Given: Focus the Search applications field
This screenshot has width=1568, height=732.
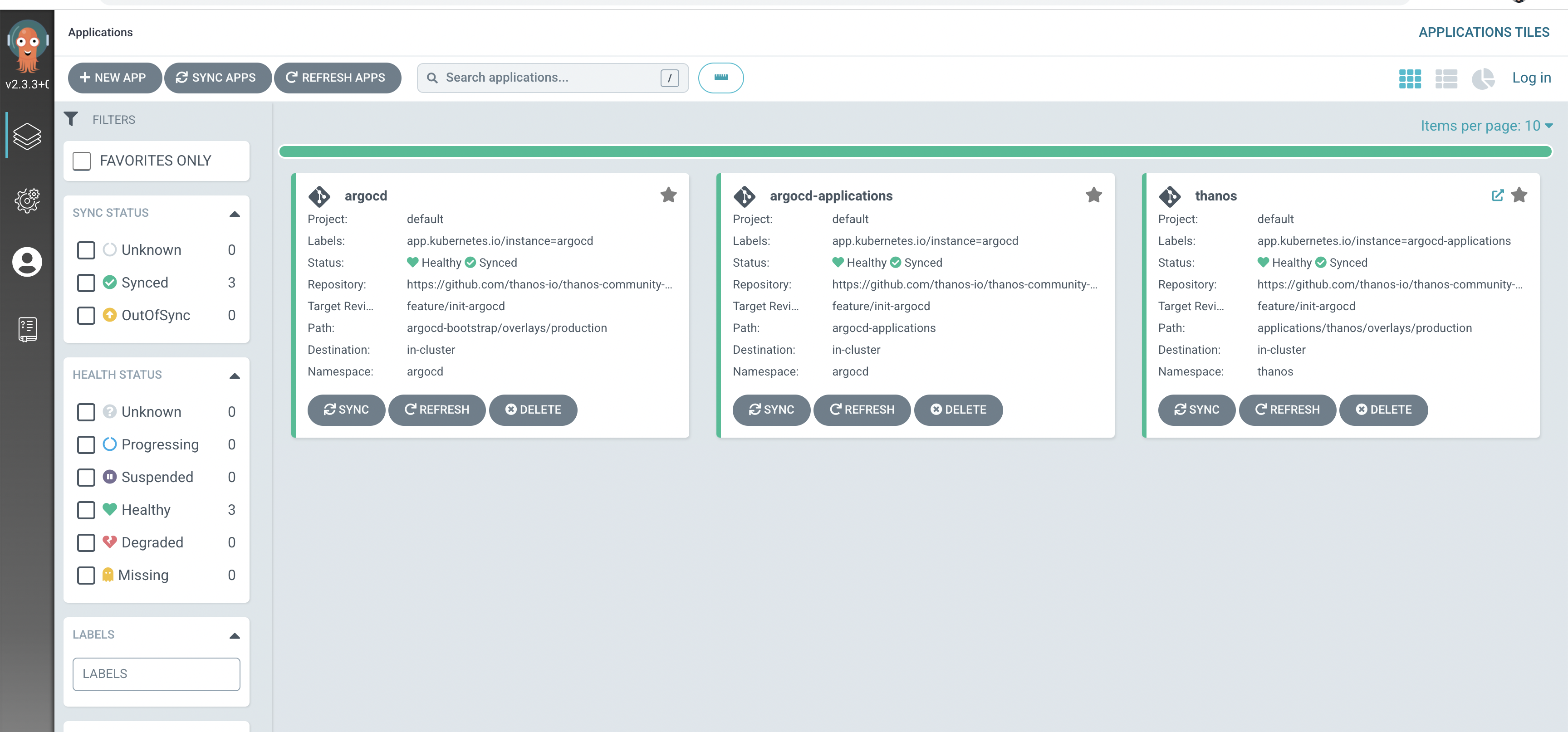Looking at the screenshot, I should [x=548, y=78].
